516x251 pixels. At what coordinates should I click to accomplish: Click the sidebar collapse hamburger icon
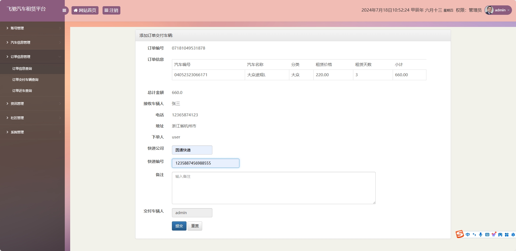[x=64, y=10]
